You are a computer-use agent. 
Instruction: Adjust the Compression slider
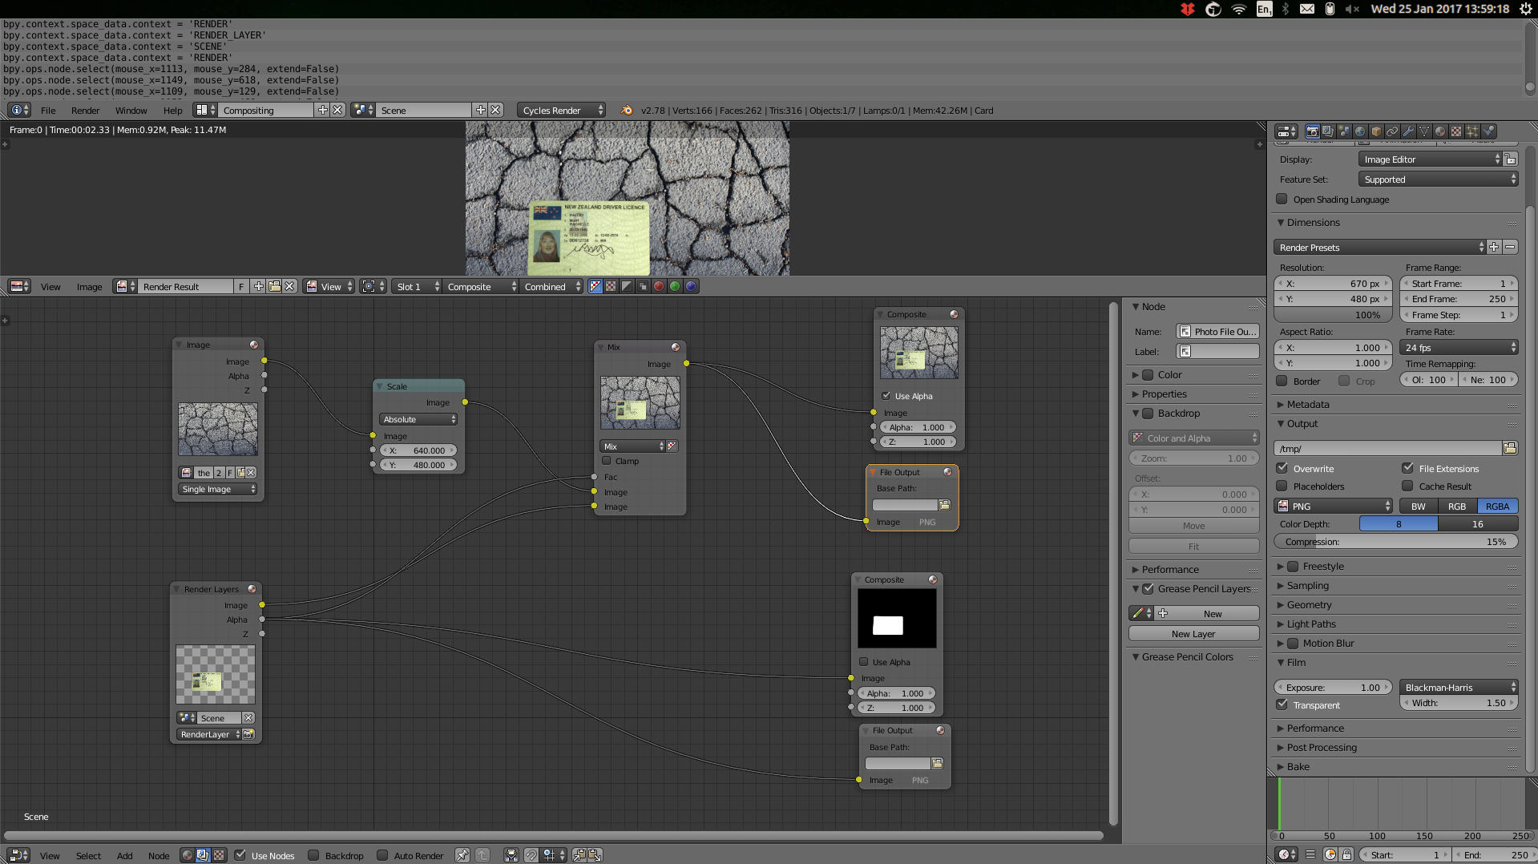(1395, 542)
